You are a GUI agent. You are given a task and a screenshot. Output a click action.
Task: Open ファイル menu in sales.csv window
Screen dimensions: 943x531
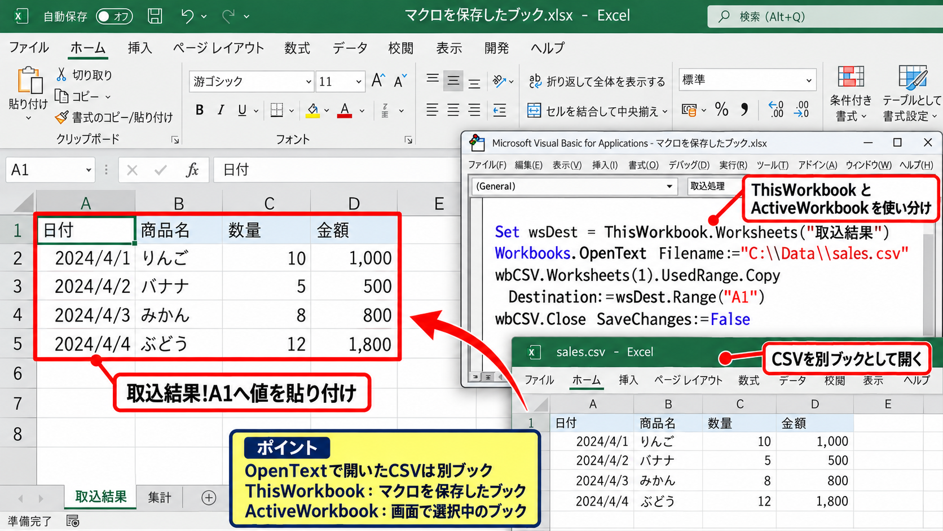coord(539,380)
